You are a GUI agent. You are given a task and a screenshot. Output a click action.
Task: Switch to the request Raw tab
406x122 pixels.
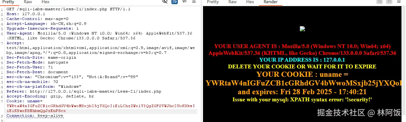(x=28, y=2)
